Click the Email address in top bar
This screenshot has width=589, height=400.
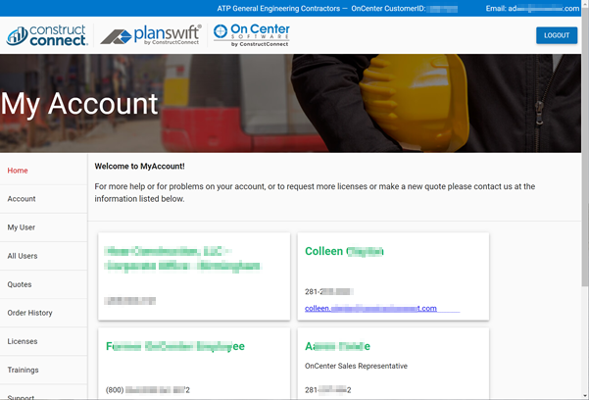pyautogui.click(x=532, y=8)
